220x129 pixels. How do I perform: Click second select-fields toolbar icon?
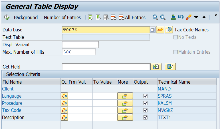[98, 17]
